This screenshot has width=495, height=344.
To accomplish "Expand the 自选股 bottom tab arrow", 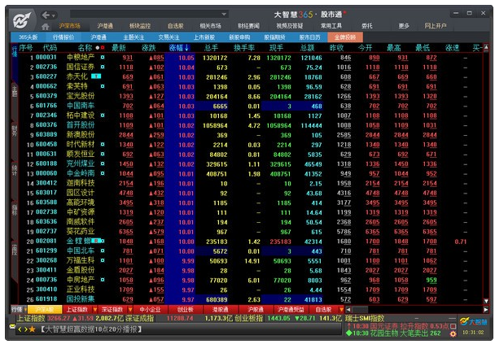I will pyautogui.click(x=341, y=310).
